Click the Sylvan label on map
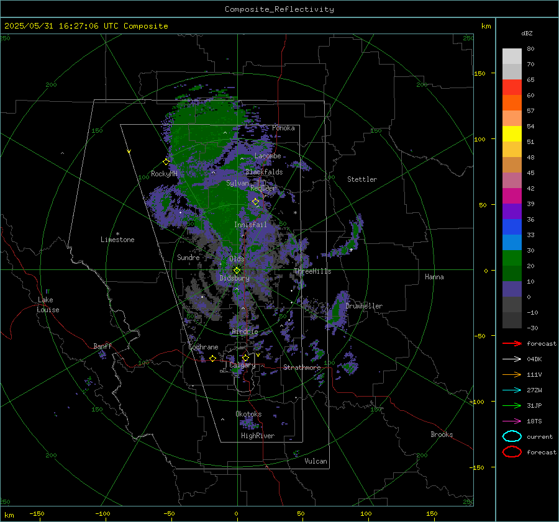 (237, 183)
